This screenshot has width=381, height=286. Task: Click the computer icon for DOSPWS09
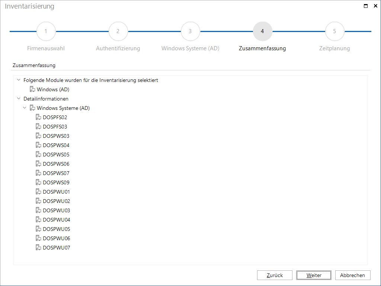38,182
